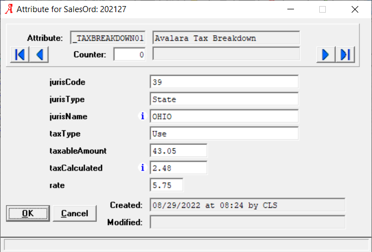Go to the previous attribute record

pos(39,54)
